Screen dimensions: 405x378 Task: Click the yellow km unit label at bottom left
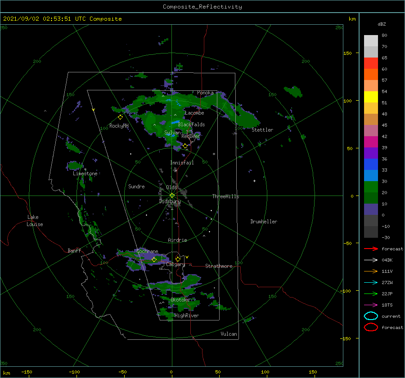(x=7, y=373)
